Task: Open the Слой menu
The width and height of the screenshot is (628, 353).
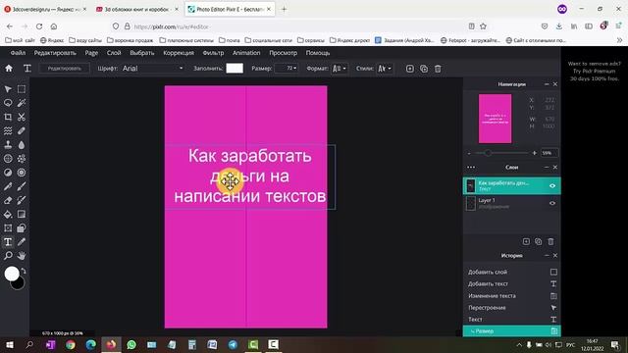Action: [114, 53]
